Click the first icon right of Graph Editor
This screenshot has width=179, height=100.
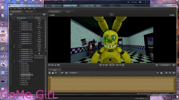click(62, 73)
